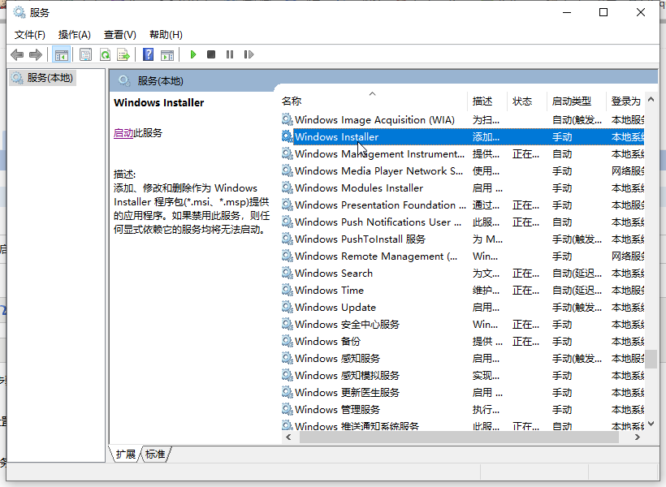Maximize the 服务 window

[x=603, y=12]
